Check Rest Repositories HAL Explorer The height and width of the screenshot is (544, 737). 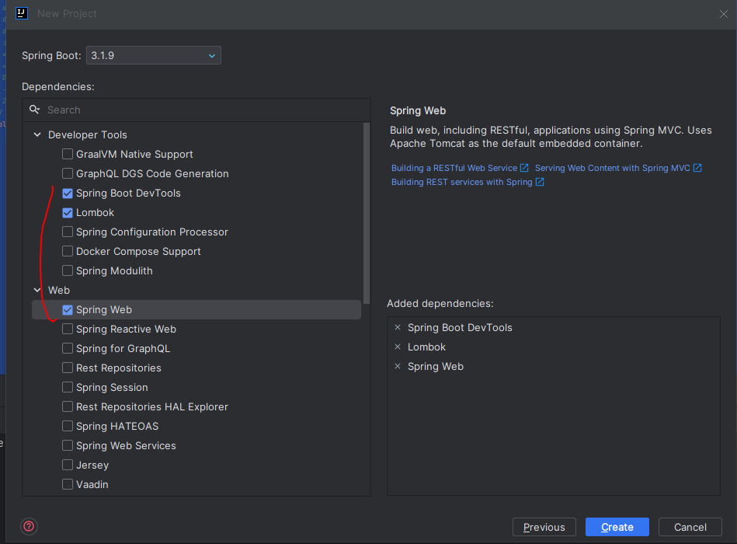(68, 406)
